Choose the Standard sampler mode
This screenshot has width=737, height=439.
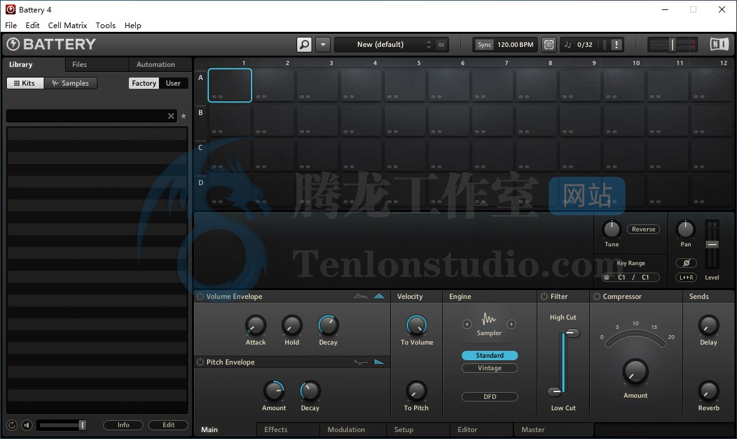(490, 356)
